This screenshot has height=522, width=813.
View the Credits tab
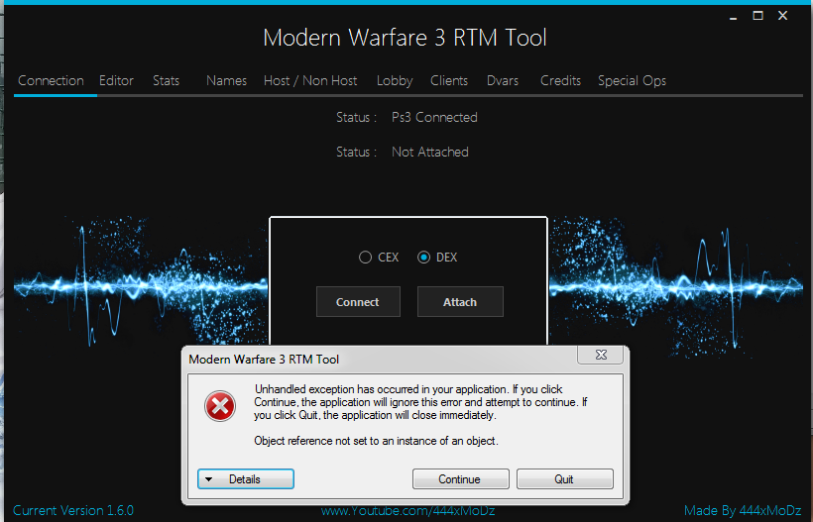pyautogui.click(x=560, y=81)
